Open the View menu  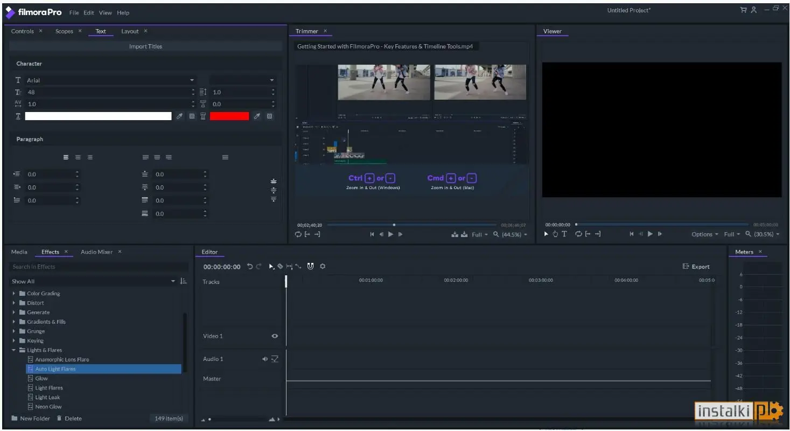click(106, 12)
